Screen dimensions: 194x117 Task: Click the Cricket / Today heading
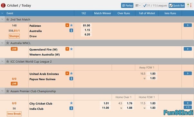19,5
